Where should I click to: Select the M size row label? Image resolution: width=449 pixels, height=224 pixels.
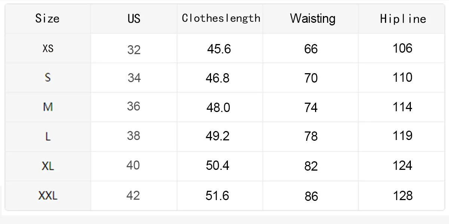coord(48,107)
